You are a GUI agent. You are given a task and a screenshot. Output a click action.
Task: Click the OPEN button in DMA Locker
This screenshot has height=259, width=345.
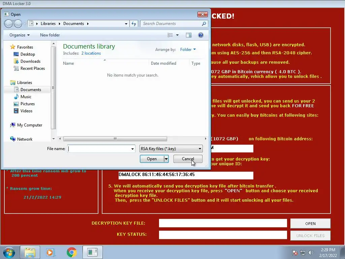[x=310, y=224]
